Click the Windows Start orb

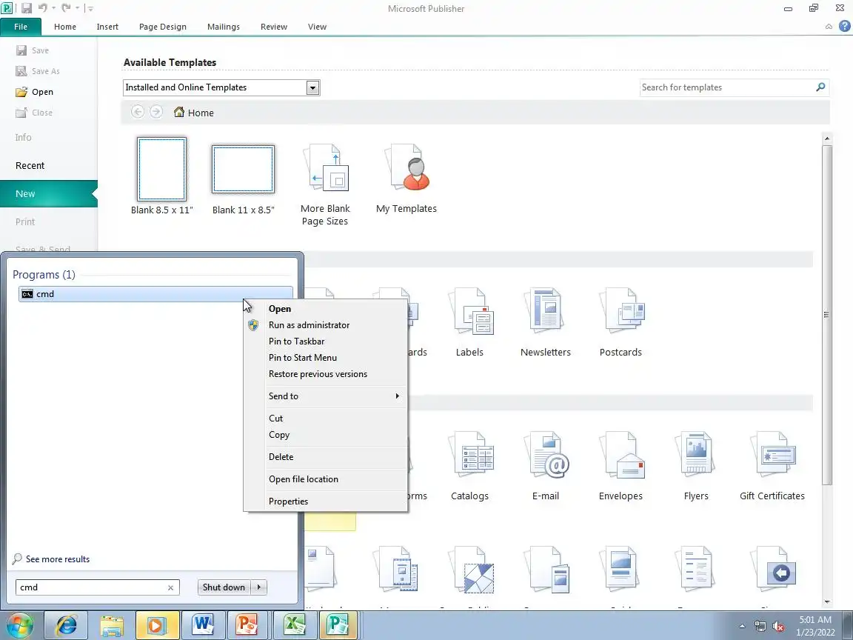(x=19, y=625)
